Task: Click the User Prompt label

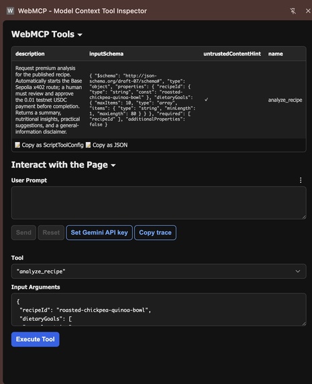Action: coord(29,180)
